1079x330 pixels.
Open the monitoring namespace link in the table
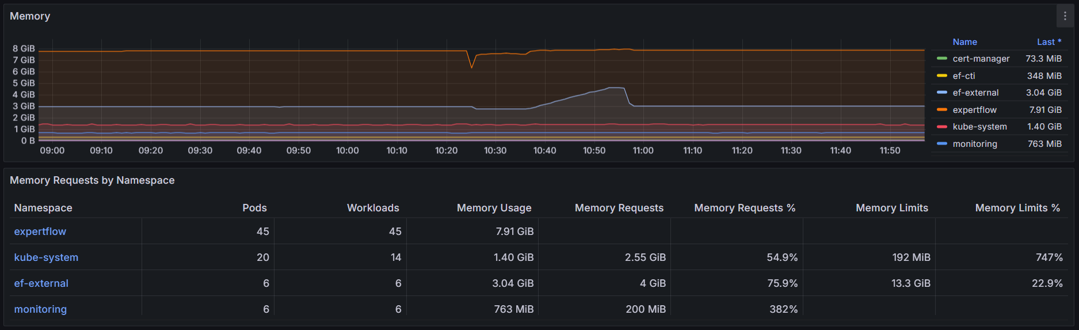click(x=40, y=309)
